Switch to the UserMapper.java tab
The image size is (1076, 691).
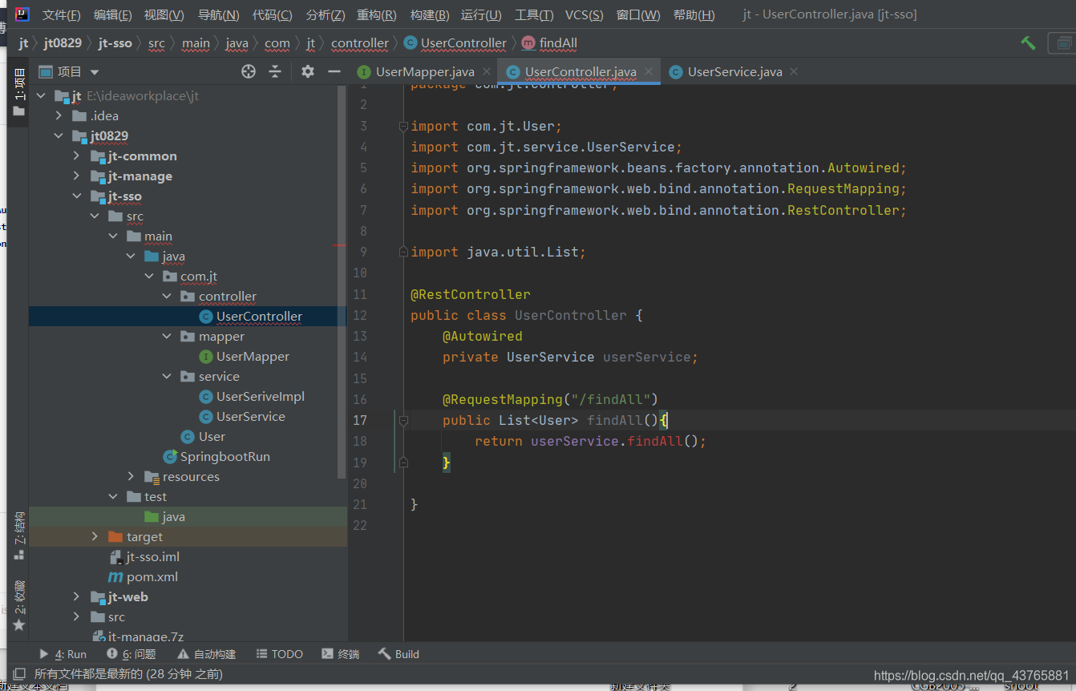425,71
